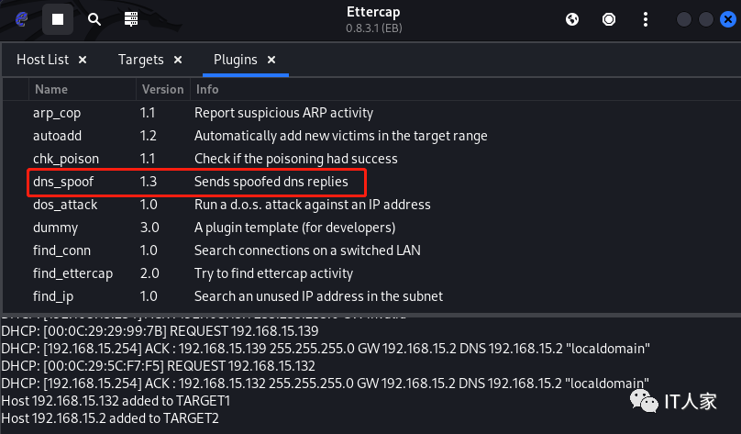Sort plugins by Name column
The image size is (741, 434).
point(83,90)
